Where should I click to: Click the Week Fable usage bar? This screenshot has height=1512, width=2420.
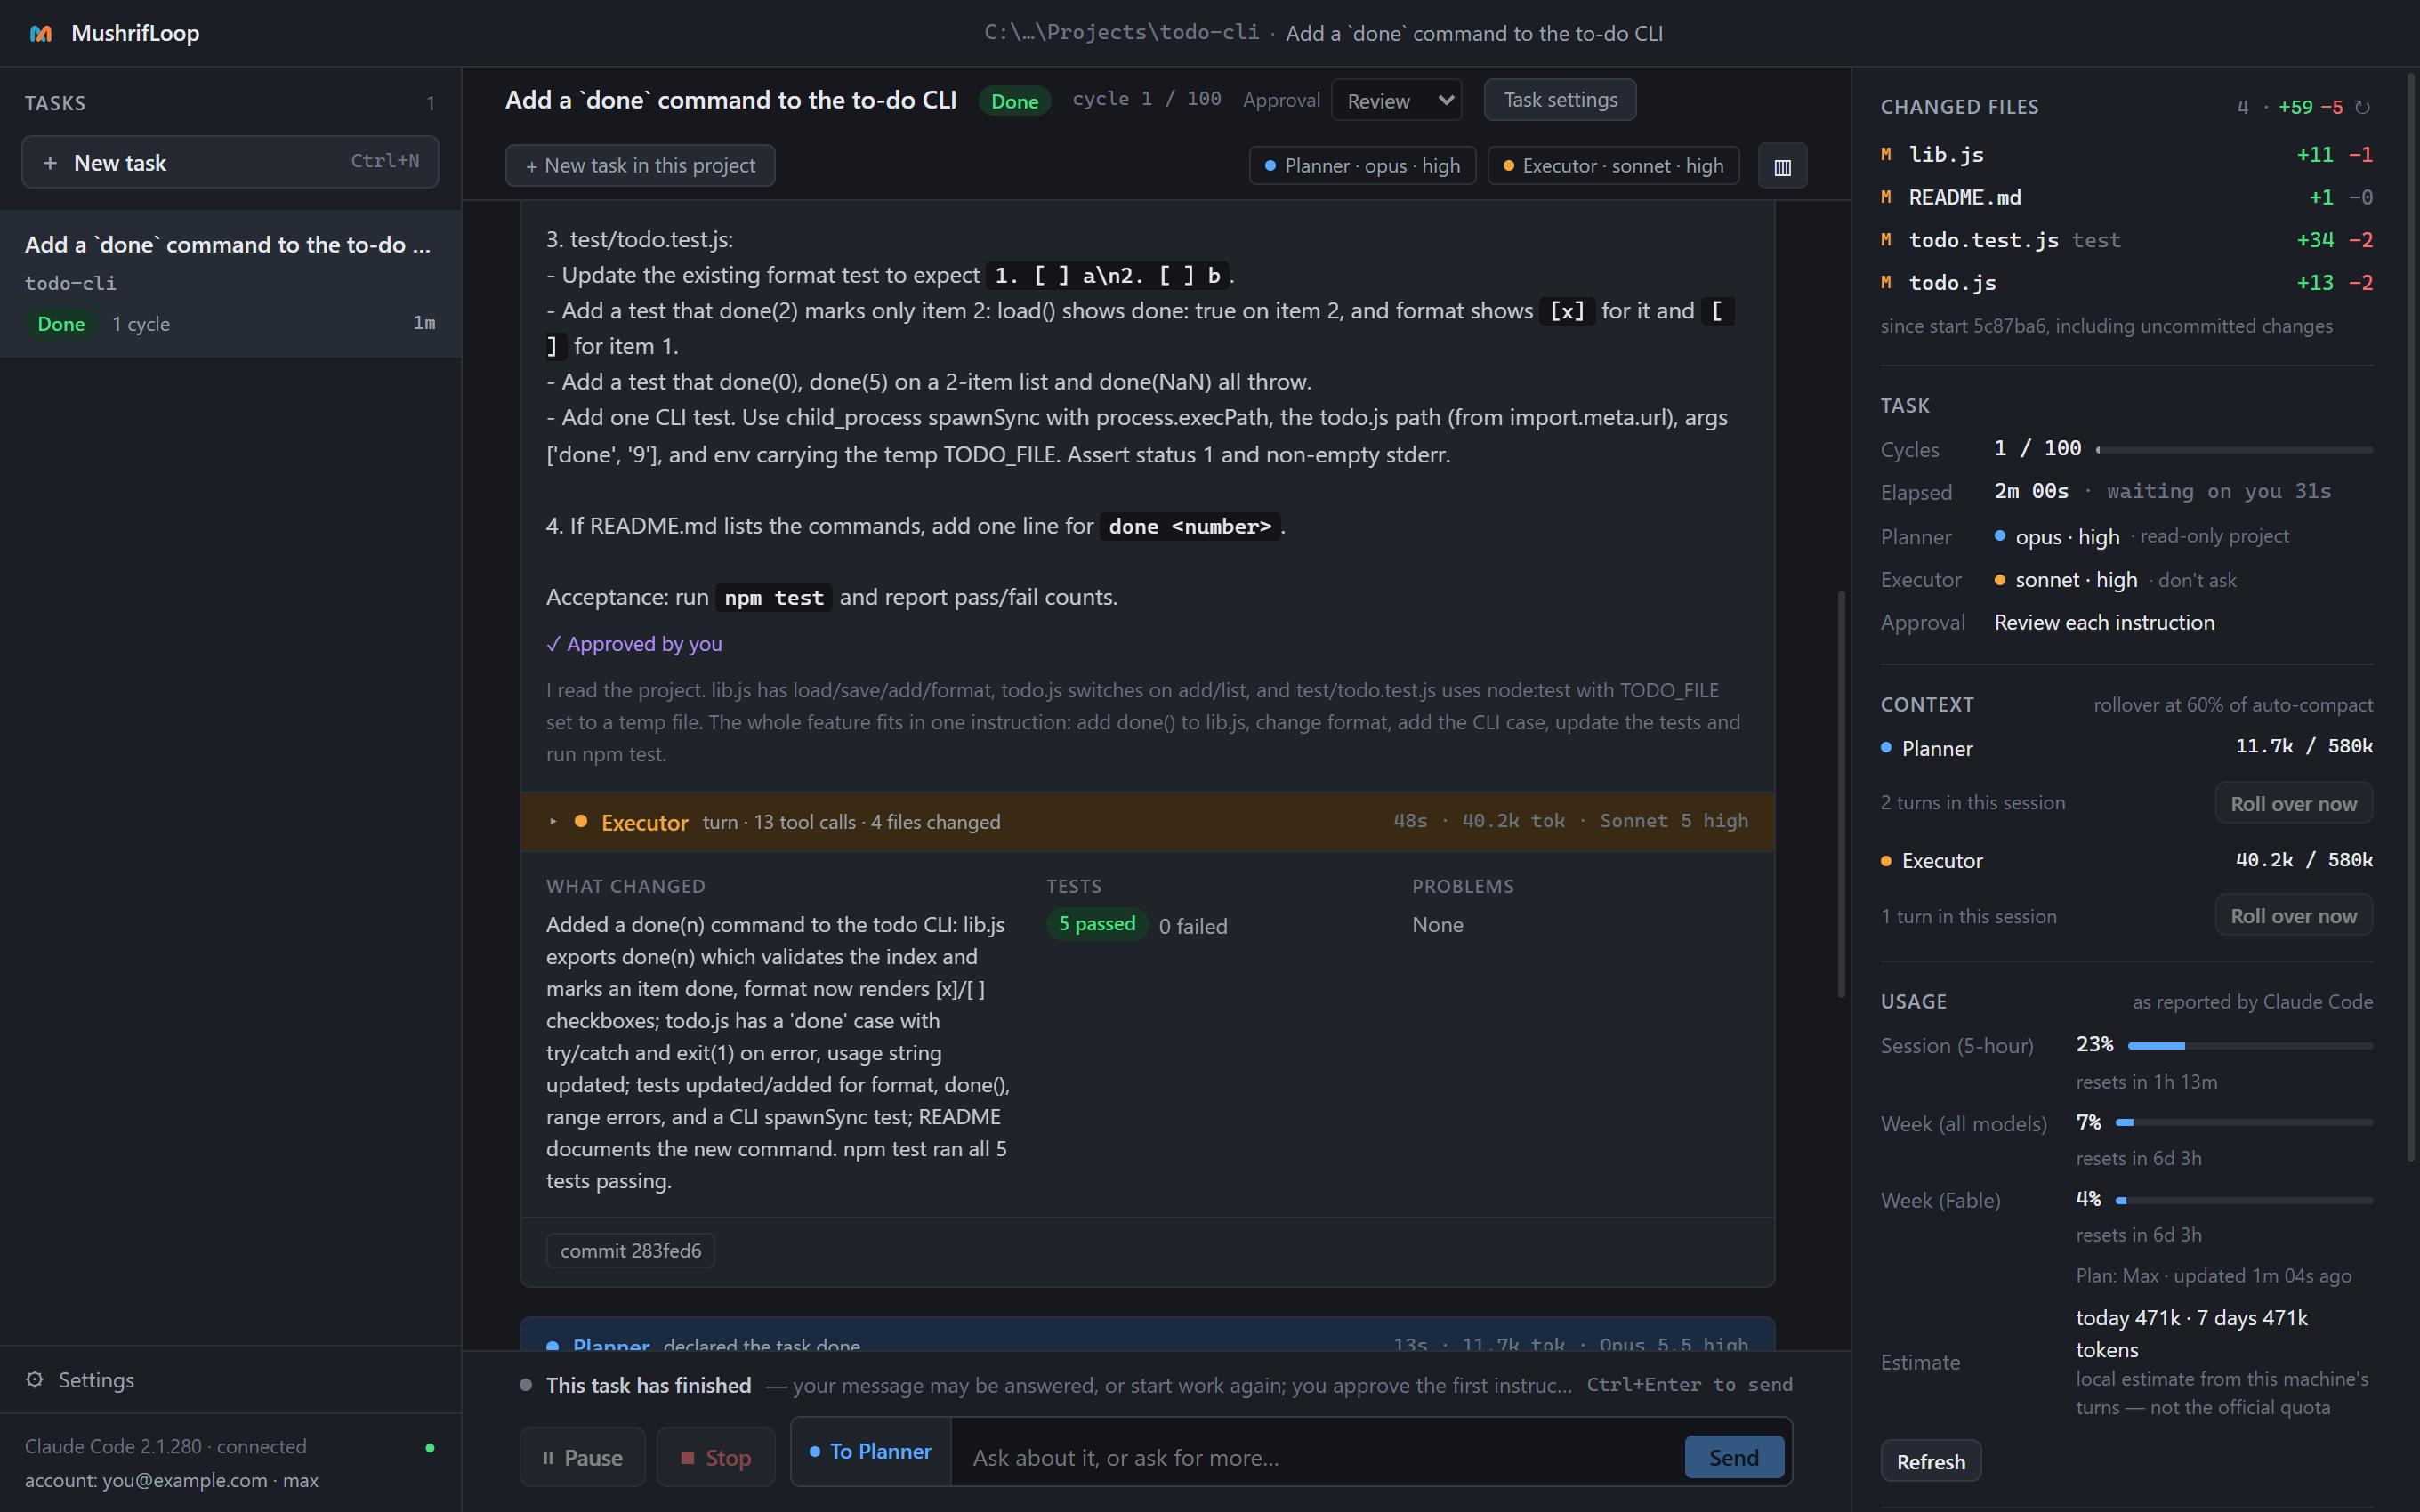[x=2244, y=1200]
